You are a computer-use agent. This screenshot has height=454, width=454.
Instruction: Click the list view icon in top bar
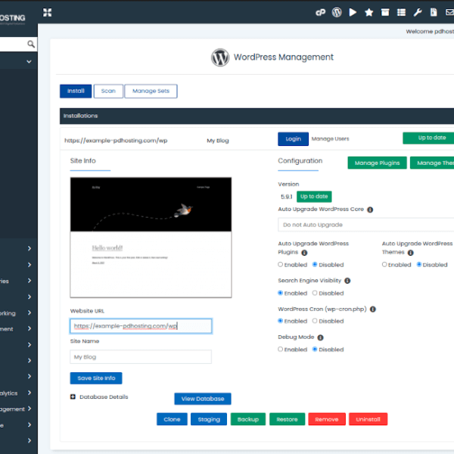(x=401, y=12)
